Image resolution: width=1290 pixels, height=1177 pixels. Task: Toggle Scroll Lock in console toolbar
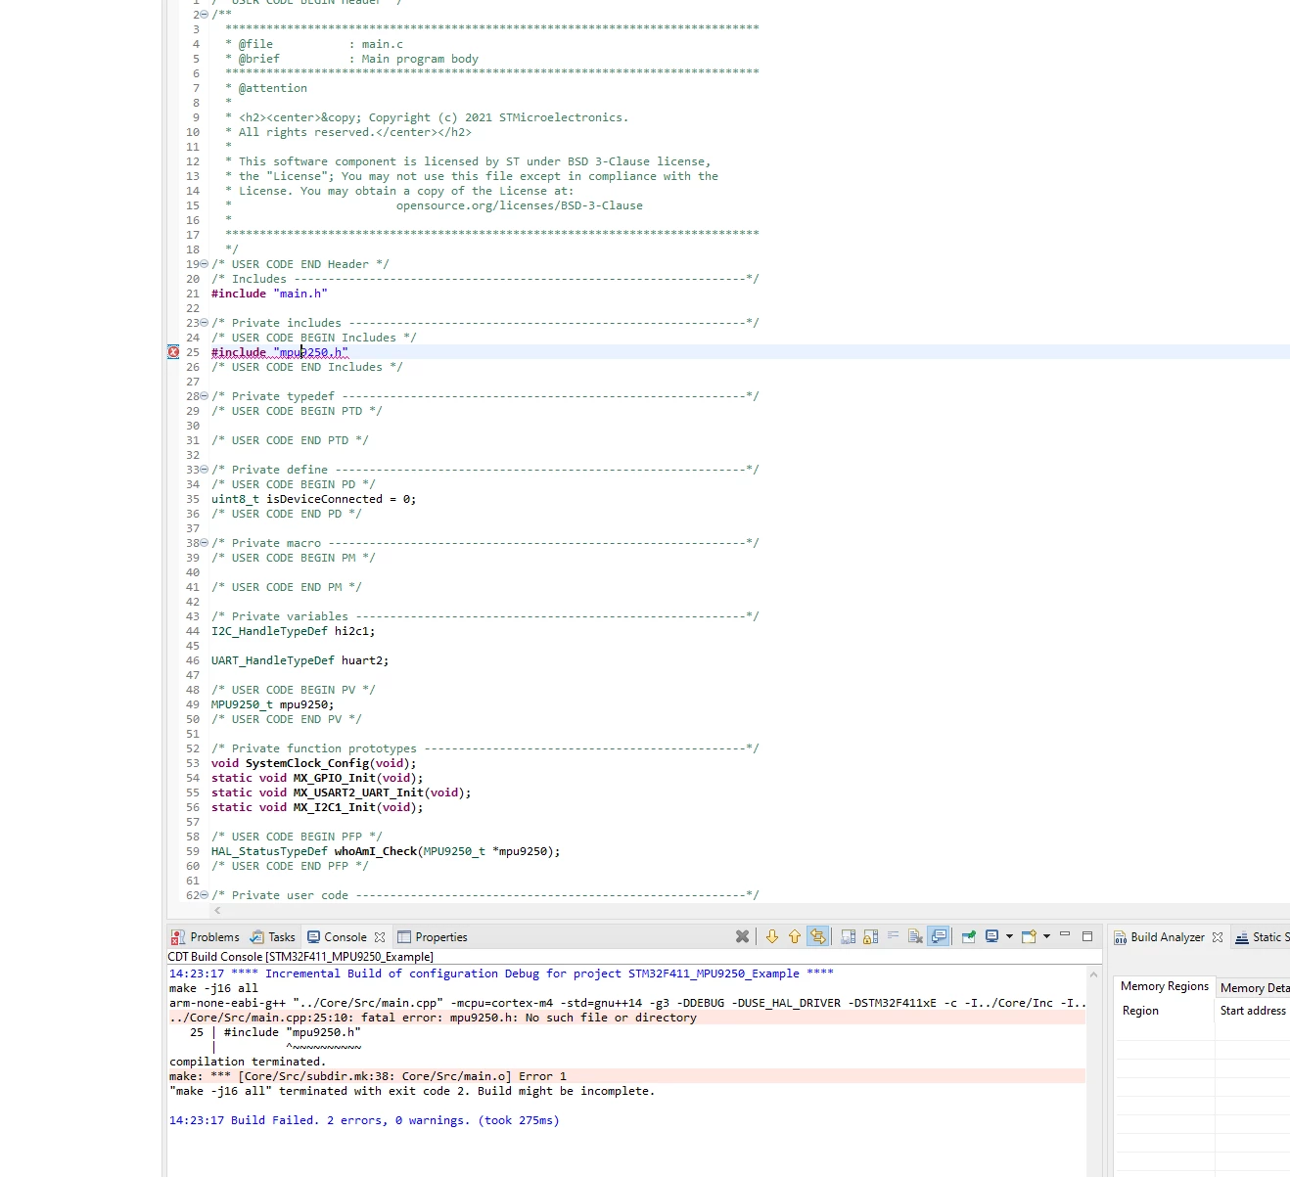point(870,936)
